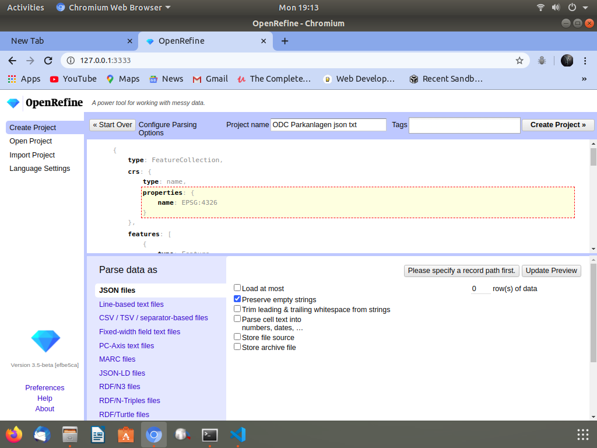Click the site information icon in address bar
Screen dimensions: 597x448
pyautogui.click(x=71, y=61)
